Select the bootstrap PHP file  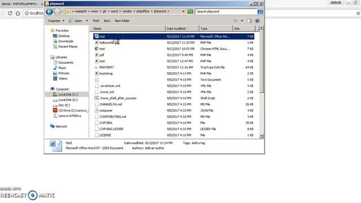(x=174, y=73)
